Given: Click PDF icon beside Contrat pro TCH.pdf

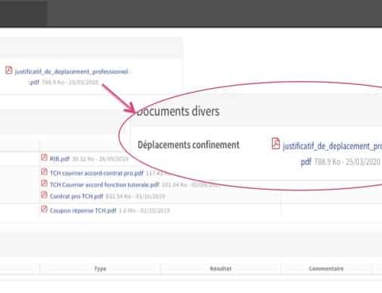Looking at the screenshot, I should click(x=44, y=195).
